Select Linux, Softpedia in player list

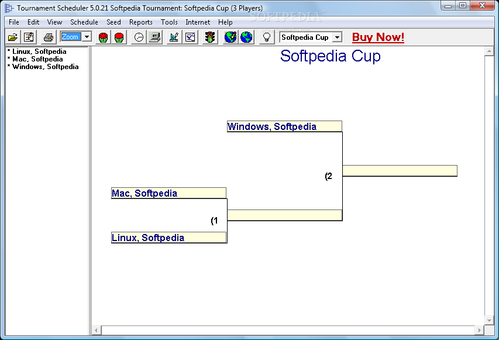click(x=37, y=51)
